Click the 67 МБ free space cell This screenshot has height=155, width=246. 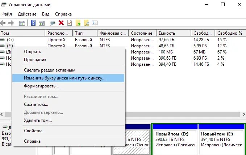pyautogui.click(x=199, y=52)
